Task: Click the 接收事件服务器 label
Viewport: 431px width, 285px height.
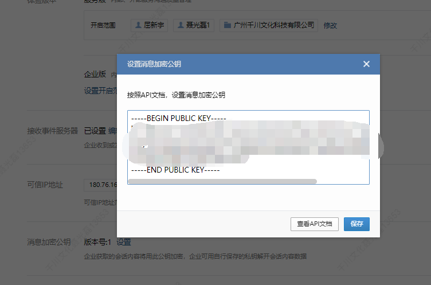Action: (53, 131)
